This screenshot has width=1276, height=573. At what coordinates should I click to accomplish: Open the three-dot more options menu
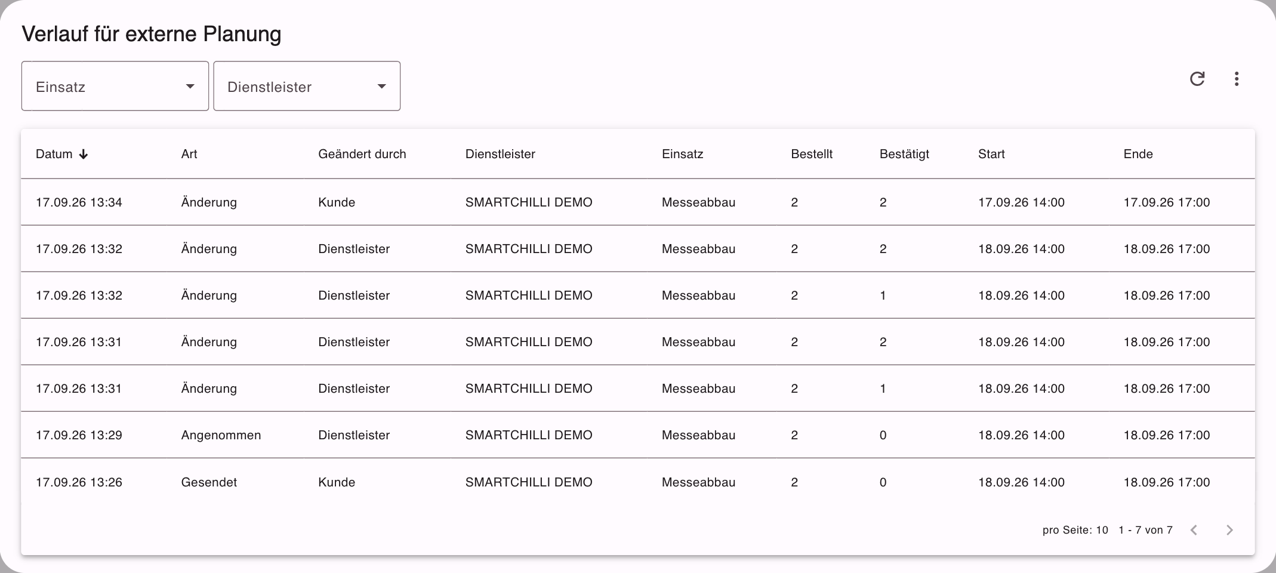click(x=1237, y=79)
